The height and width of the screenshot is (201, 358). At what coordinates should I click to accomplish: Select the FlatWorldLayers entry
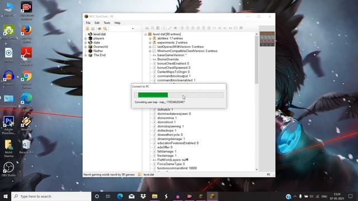click(172, 160)
